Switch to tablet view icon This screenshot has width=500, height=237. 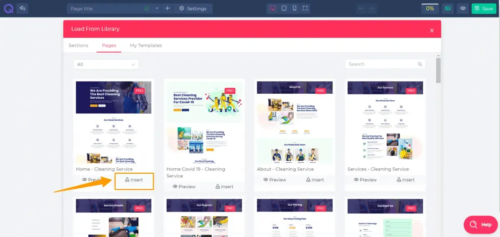tap(284, 8)
